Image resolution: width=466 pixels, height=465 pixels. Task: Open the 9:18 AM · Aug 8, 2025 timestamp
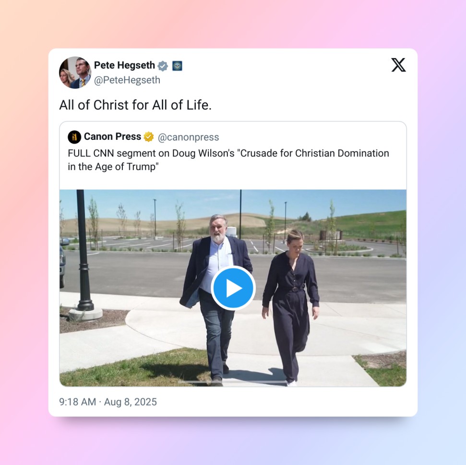[108, 402]
